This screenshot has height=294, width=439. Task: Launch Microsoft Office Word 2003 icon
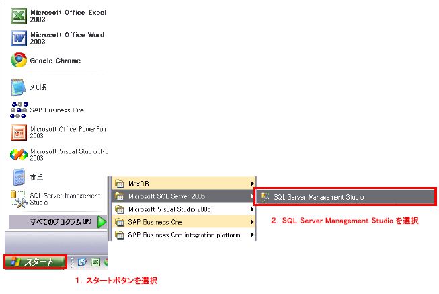pos(19,38)
